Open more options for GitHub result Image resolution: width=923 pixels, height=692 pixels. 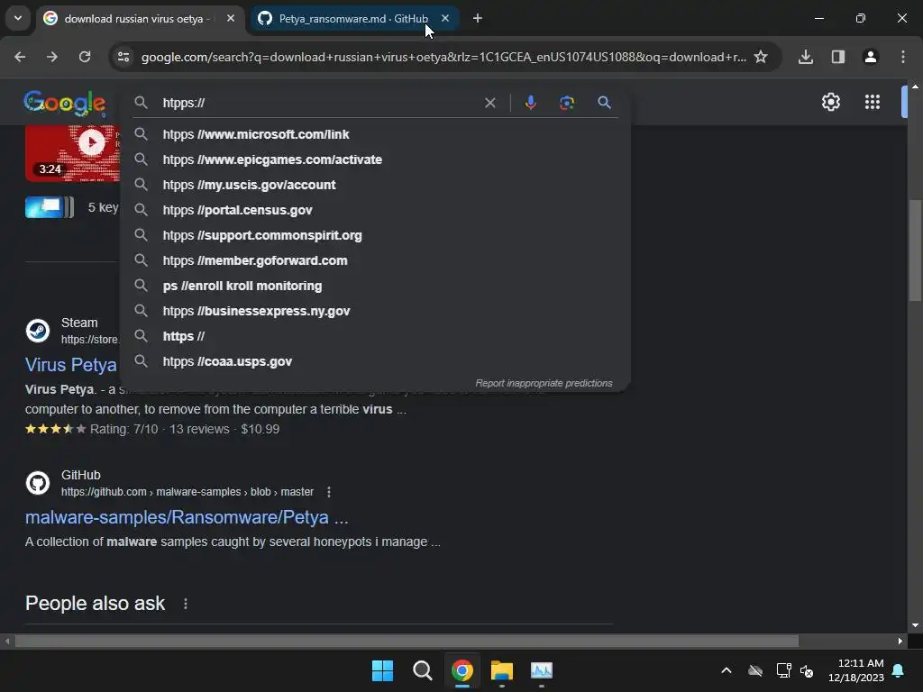[328, 492]
